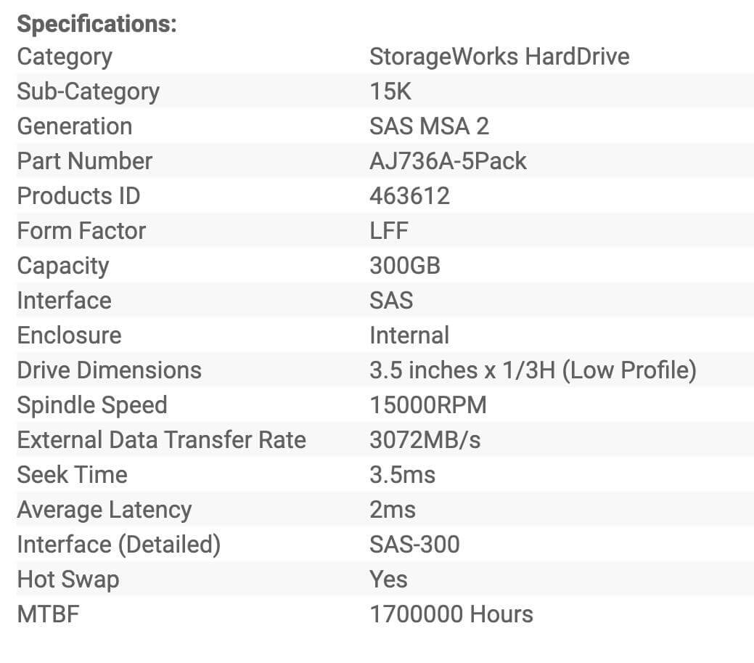Click the Specifications heading
754x663 pixels.
pos(97,23)
